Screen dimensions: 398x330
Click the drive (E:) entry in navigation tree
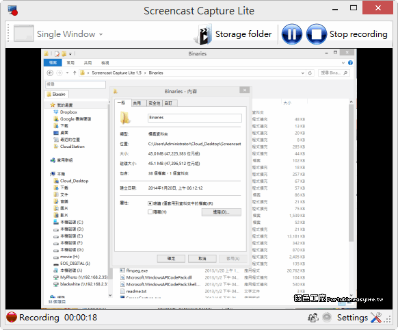[68, 236]
